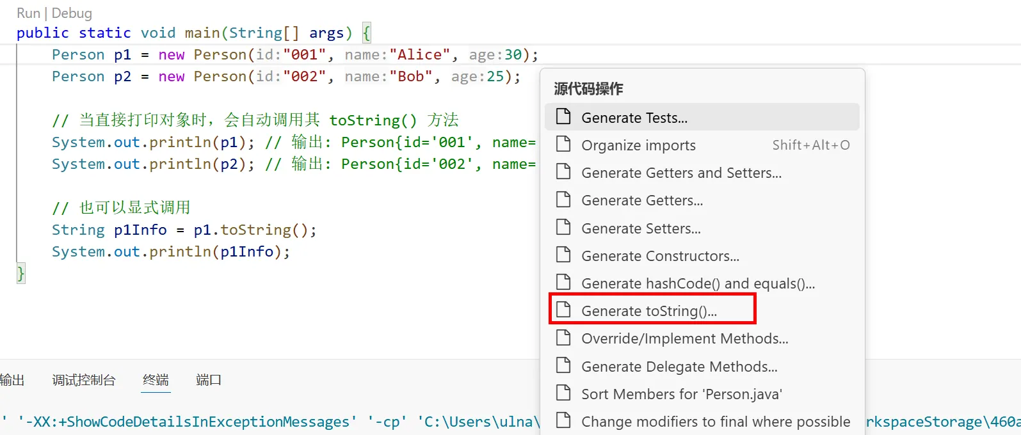Select Generate Getters... menu entry

coord(642,201)
